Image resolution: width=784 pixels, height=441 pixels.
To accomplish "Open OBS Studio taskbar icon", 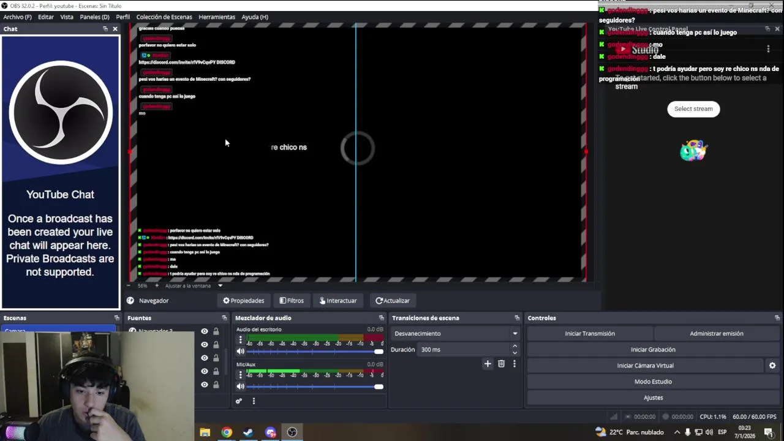I will pyautogui.click(x=292, y=432).
